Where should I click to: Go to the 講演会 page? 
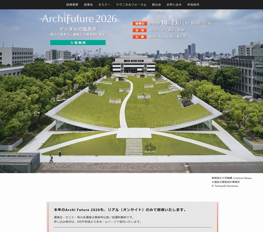tap(88, 5)
